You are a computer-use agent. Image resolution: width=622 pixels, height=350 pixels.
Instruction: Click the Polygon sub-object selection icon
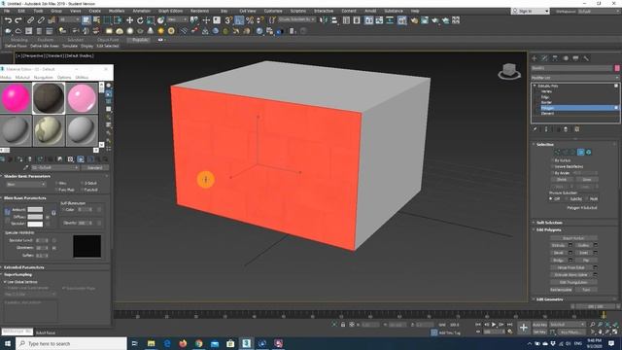(x=581, y=152)
